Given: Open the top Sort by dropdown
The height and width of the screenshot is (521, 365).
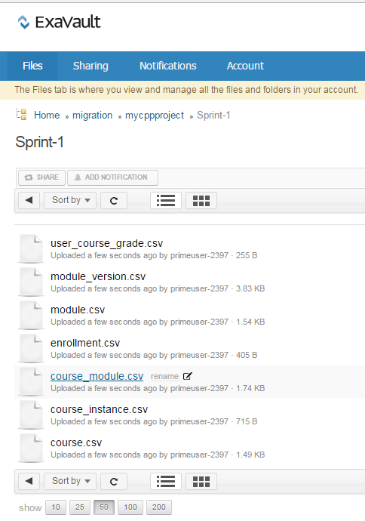Looking at the screenshot, I should (70, 200).
